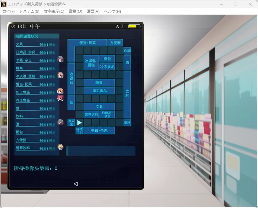
Task: Select the 面包 shelf on the map
Action: coord(107,59)
